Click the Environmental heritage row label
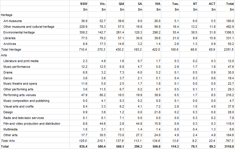Screen dimensions: 235x149 point(20,32)
